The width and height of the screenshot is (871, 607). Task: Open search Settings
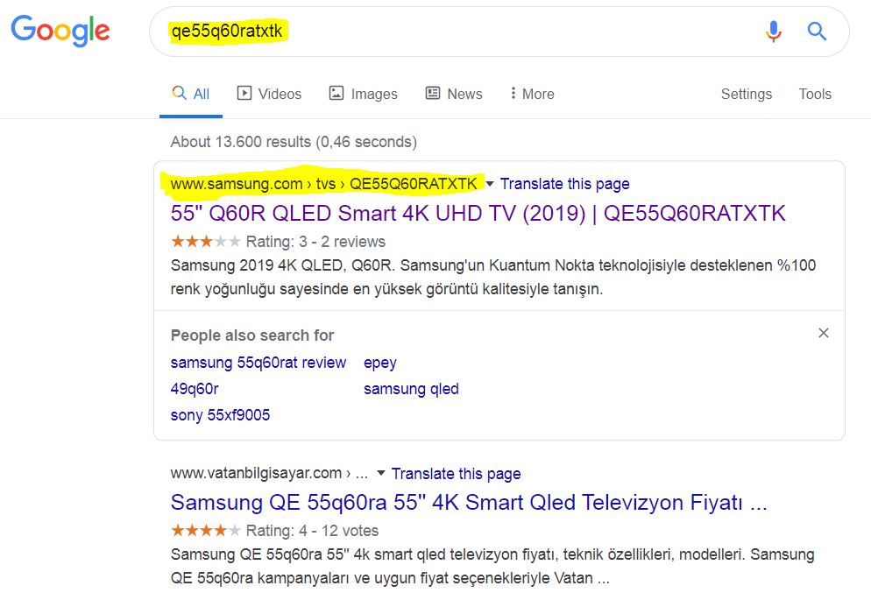coord(746,94)
